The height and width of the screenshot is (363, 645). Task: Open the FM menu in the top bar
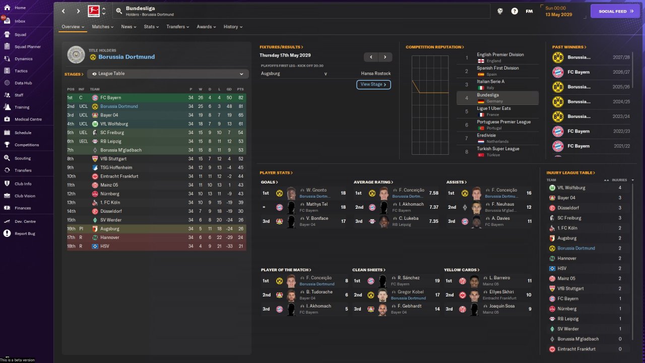click(529, 11)
